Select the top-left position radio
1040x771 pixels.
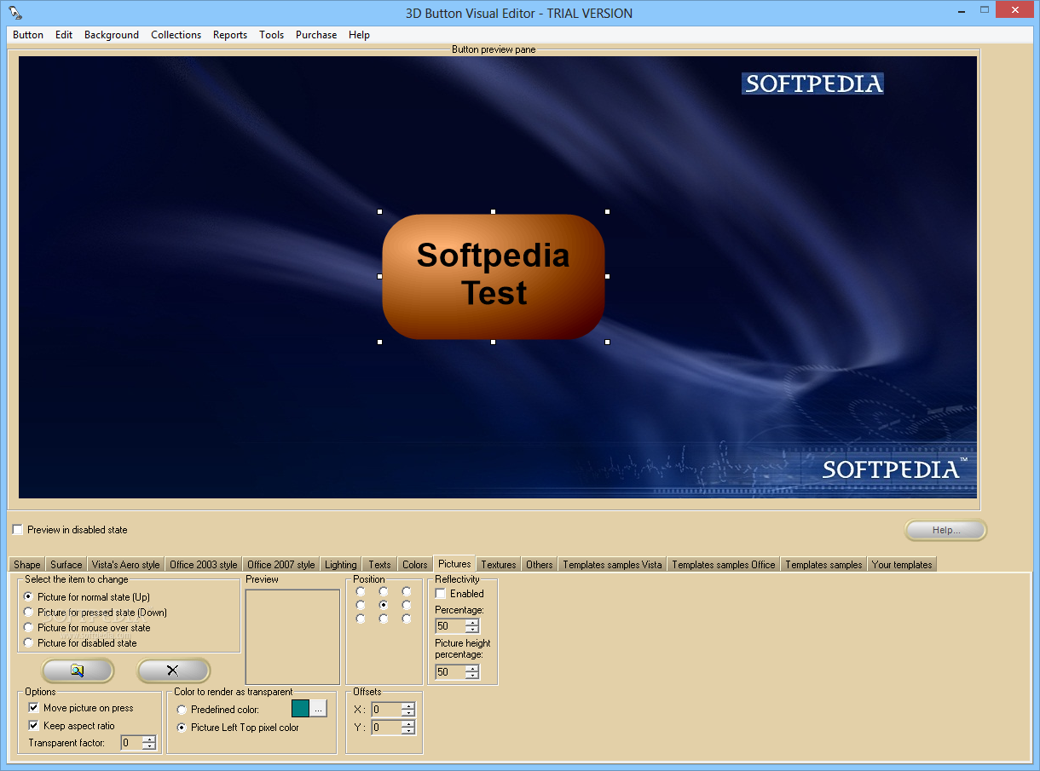point(361,591)
